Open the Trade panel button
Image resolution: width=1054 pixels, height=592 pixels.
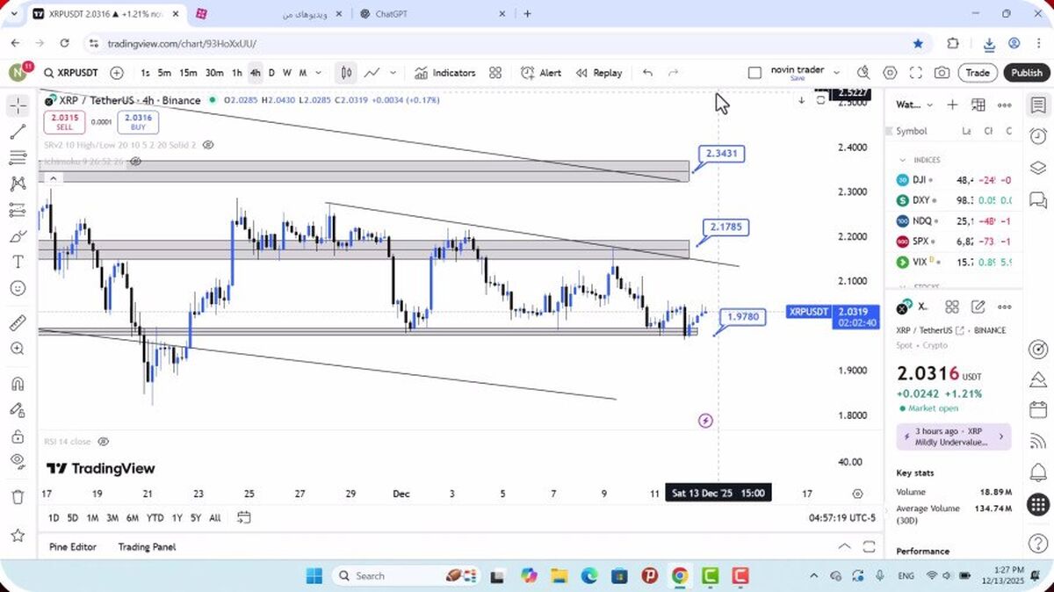click(978, 73)
